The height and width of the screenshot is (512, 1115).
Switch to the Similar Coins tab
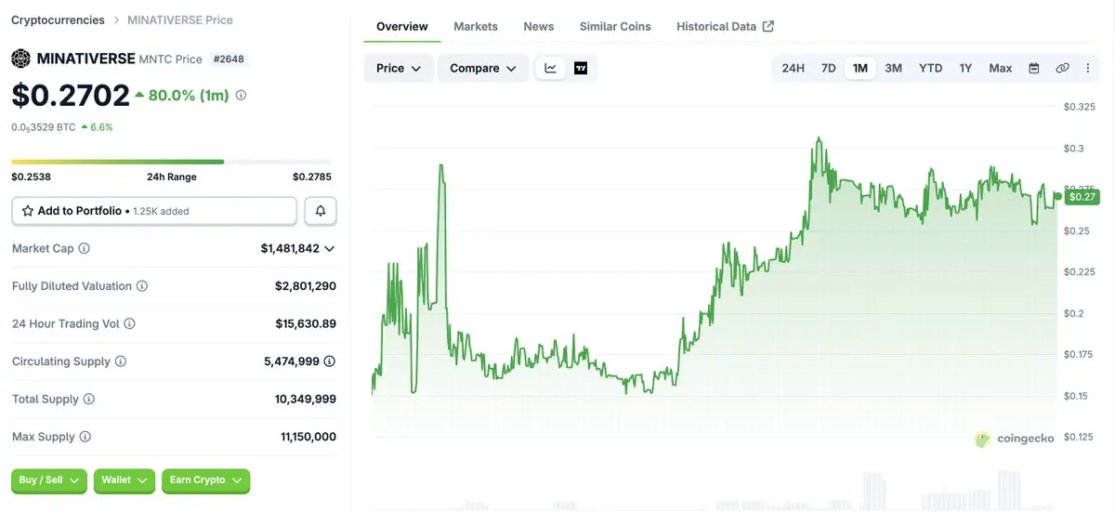[615, 26]
